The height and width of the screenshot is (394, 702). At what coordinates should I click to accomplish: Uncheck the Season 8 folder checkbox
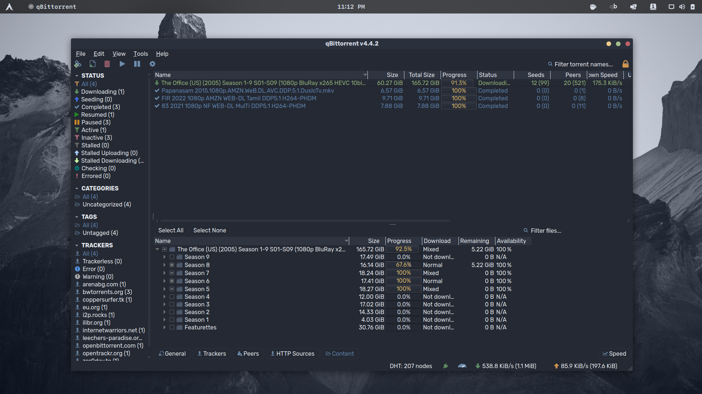tap(172, 265)
